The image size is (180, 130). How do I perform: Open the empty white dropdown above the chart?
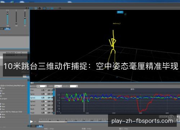coord(74,86)
